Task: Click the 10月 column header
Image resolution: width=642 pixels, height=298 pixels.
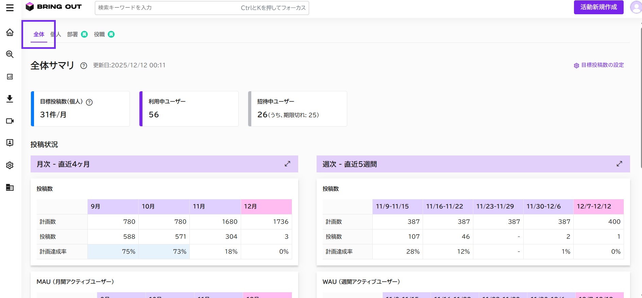Action: (x=164, y=206)
